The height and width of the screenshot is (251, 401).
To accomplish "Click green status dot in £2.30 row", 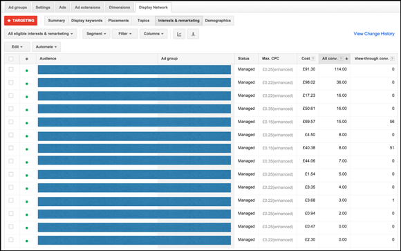I will point(26,241).
